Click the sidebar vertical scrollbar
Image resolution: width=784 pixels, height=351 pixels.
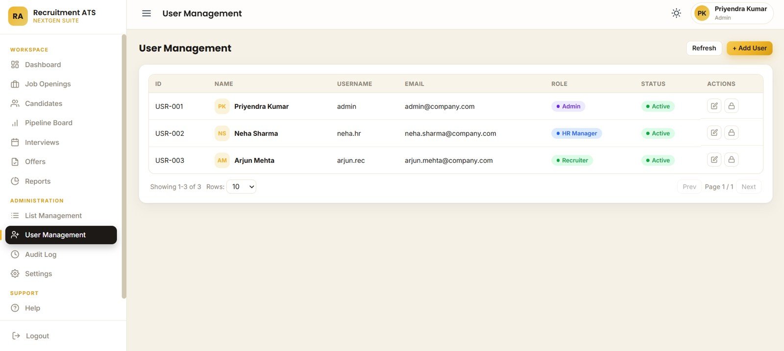[124, 166]
